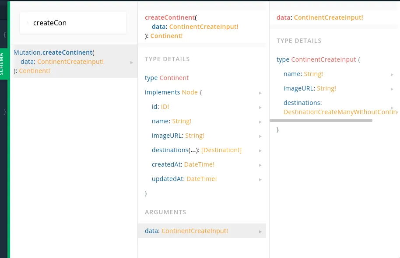Click the SCHEMA vertical tab
The height and width of the screenshot is (258, 400).
2,64
